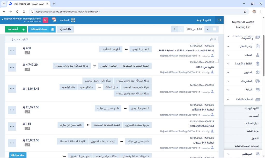Viewport: 265px width, 158px height.
Task: Open actions menu for entry #000933
Action: (12, 51)
